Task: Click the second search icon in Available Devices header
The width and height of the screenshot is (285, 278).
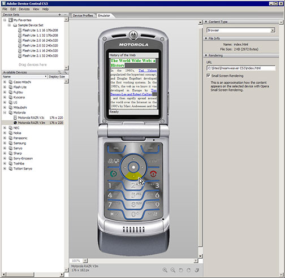Action: coord(65,72)
